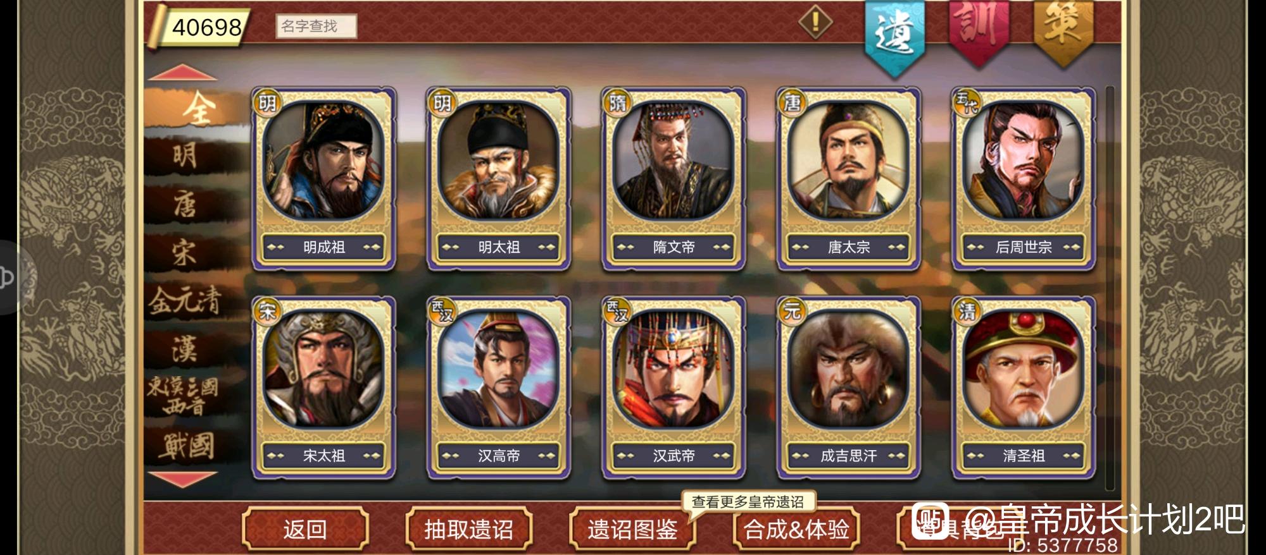
Task: Click the exclamation mark warning icon
Action: (x=815, y=23)
